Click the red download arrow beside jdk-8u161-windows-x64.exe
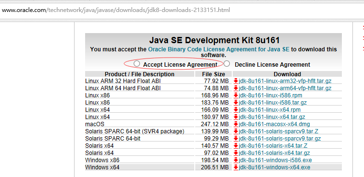 coord(236,167)
